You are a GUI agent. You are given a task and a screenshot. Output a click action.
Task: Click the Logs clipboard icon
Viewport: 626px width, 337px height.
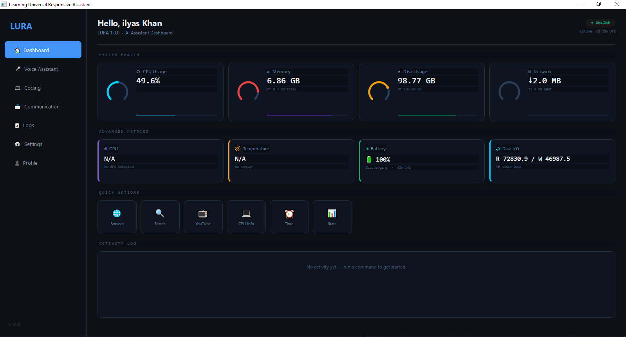coord(17,126)
